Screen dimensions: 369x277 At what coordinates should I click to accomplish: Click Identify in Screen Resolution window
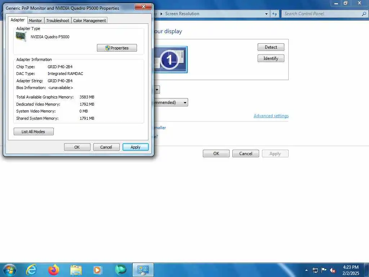pyautogui.click(x=271, y=58)
